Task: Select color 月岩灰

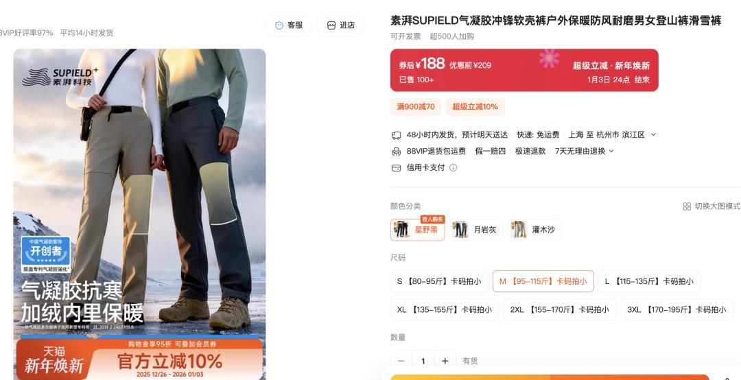Action: point(476,230)
